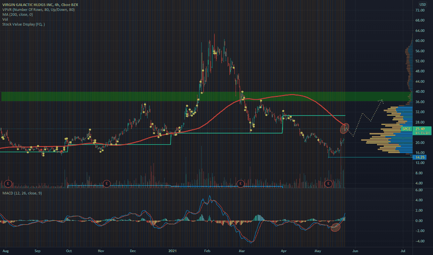Click the 20.00 price axis label

[420, 142]
